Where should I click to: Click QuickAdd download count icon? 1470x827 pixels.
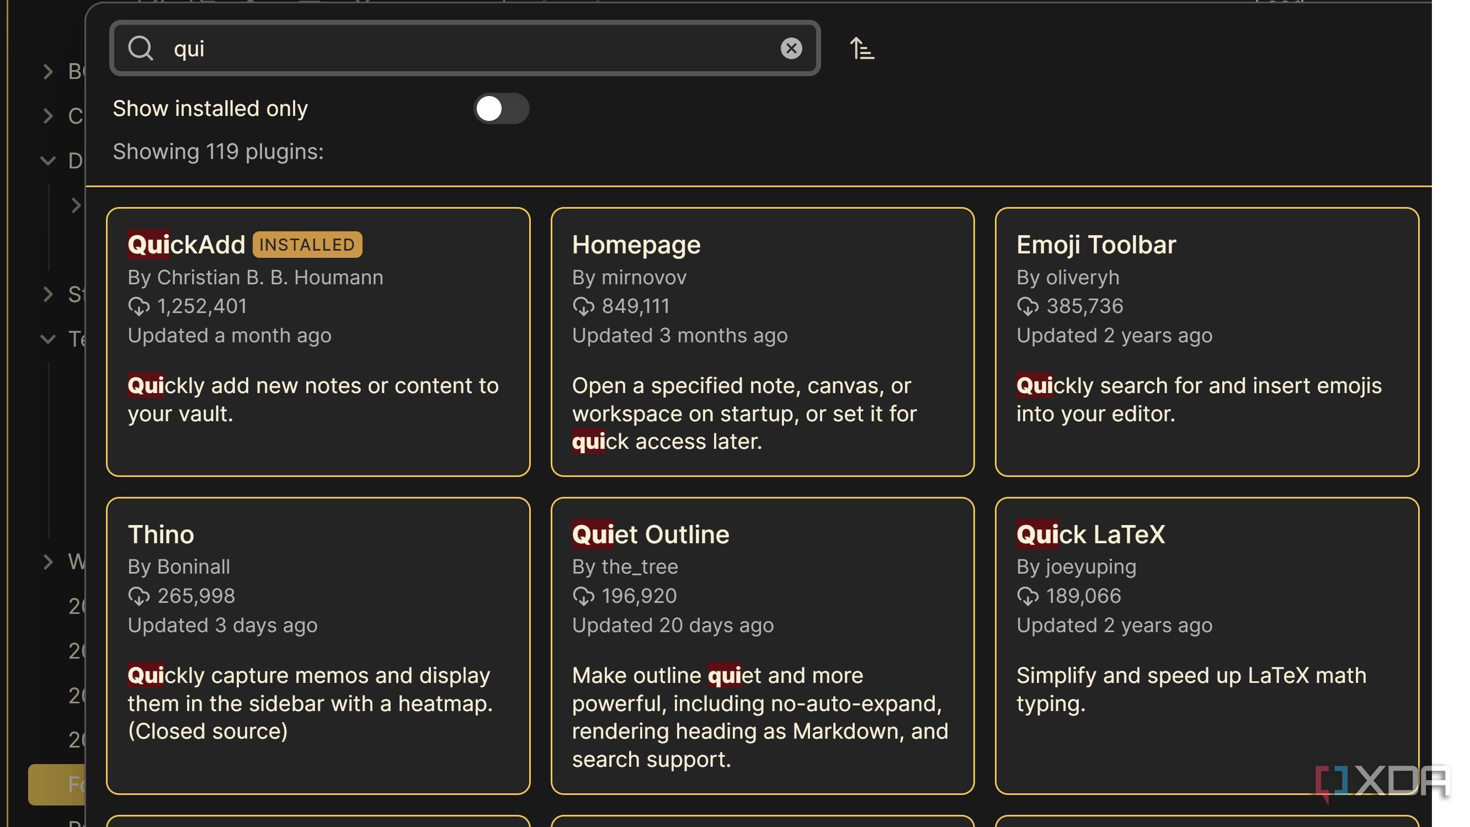139,306
